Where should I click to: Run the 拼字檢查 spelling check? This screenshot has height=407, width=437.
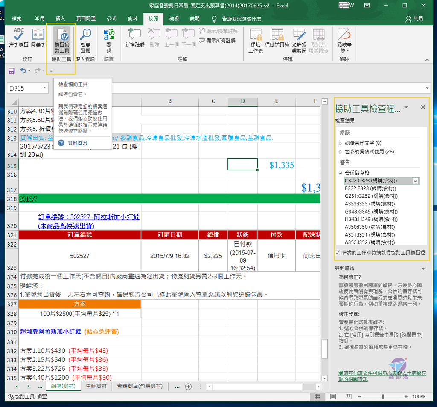18,38
